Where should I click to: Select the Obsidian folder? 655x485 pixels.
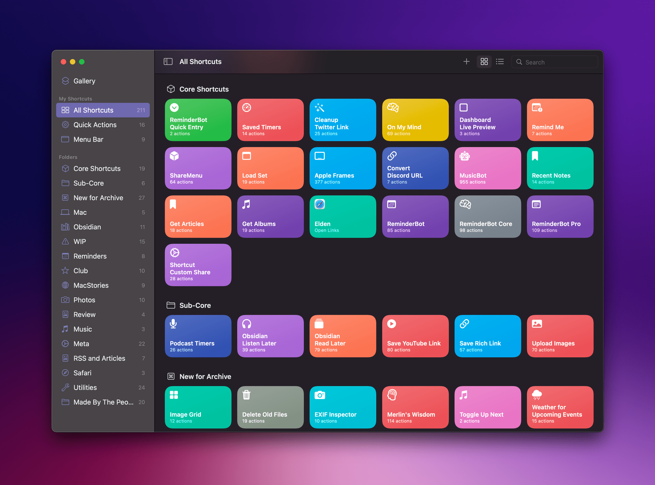[x=103, y=227]
